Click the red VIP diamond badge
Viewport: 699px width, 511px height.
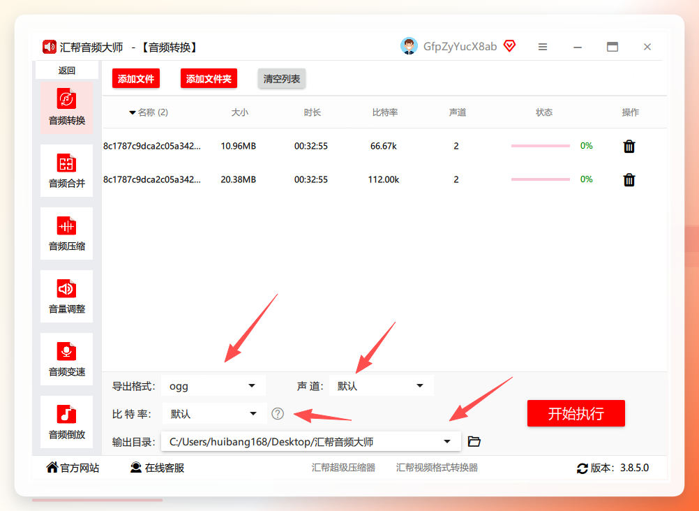click(509, 45)
